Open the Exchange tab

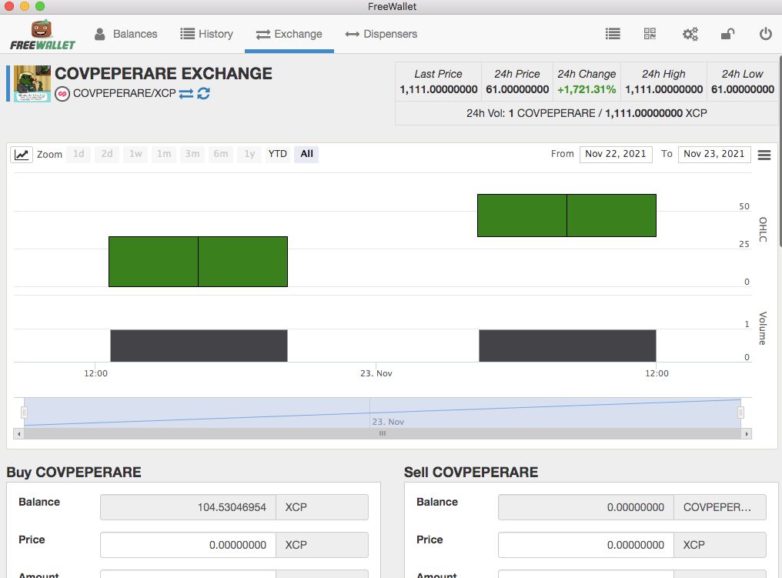tap(289, 34)
